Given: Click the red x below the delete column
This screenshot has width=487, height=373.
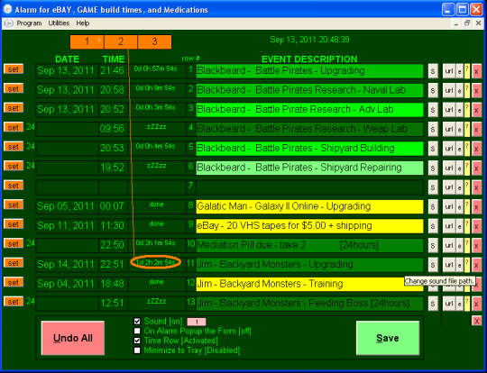Looking at the screenshot, I should pos(476,321).
